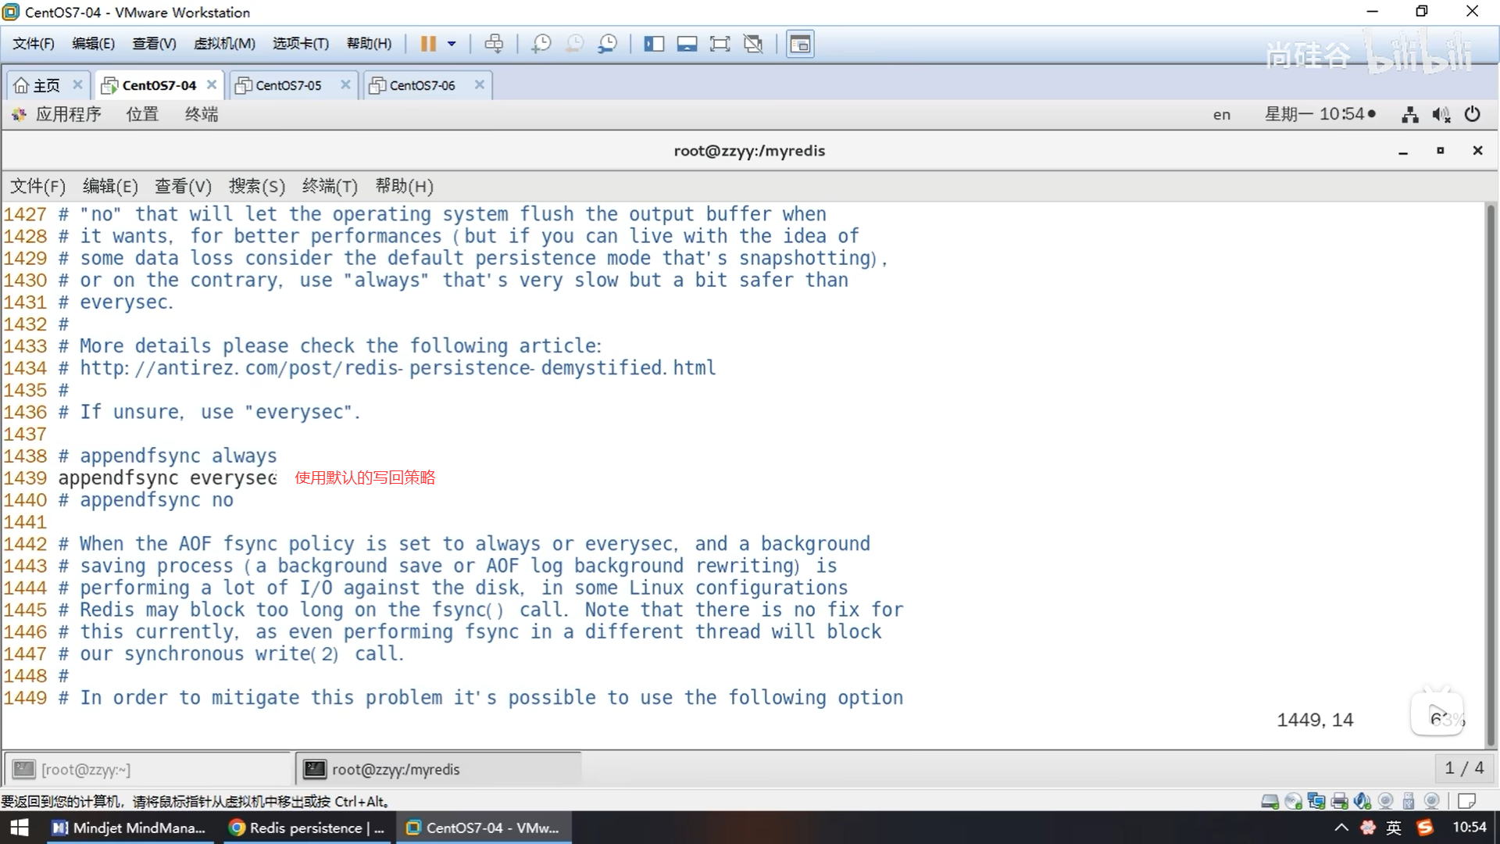The width and height of the screenshot is (1500, 844).
Task: Open CentOS volume control icon
Action: (x=1441, y=115)
